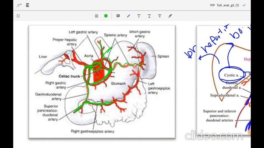Tap the 'Supraduodenal a.' label on the right page
This screenshot has height=148, width=264.
[225, 95]
